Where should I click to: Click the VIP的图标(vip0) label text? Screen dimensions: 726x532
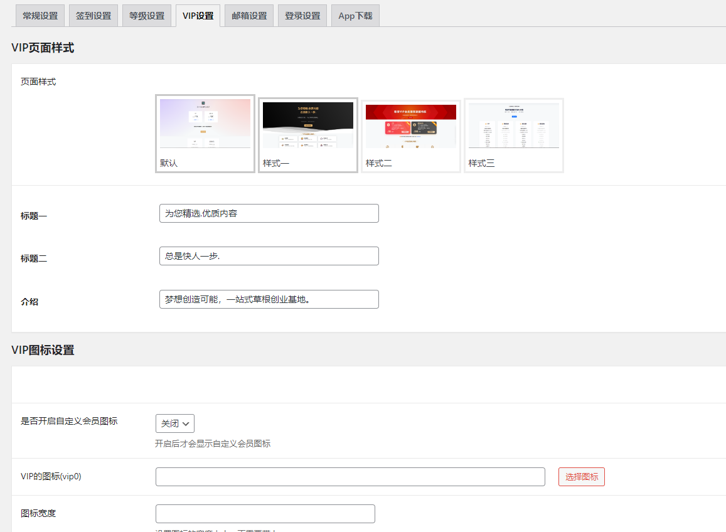(x=51, y=476)
